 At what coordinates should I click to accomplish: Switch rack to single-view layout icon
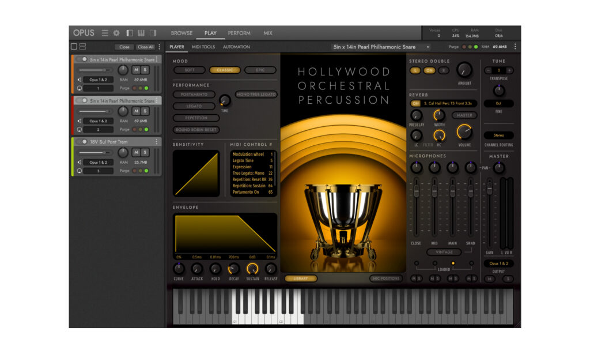pyautogui.click(x=74, y=47)
